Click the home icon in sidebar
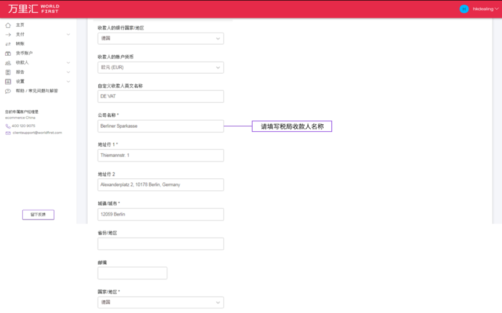Screen dimensions: 502x313 coord(8,25)
